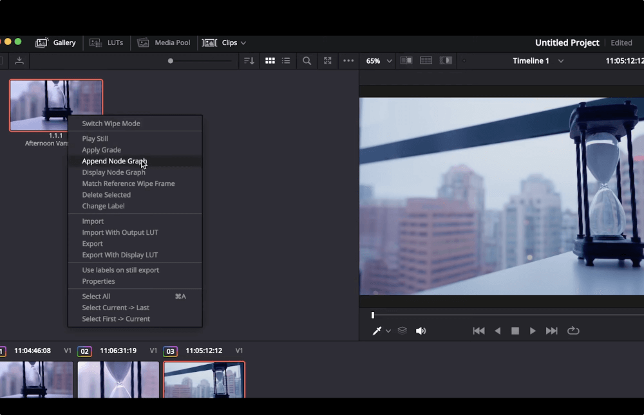Image resolution: width=644 pixels, height=415 pixels.
Task: Expand the Clips dropdown arrow
Action: pyautogui.click(x=243, y=42)
